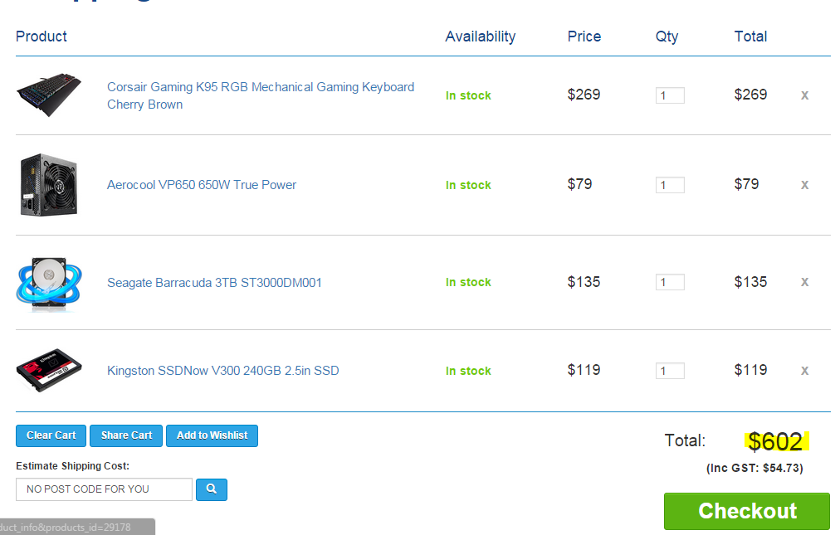Click the Total: label near checkout
The height and width of the screenshot is (535, 835).
tap(685, 440)
